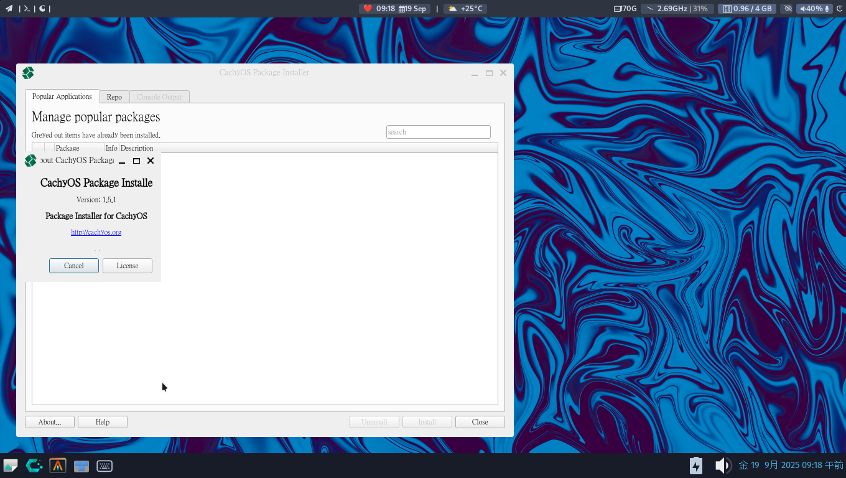This screenshot has width=846, height=478.
Task: Click the "Package Installer for CachyOS" text
Action: pos(96,216)
